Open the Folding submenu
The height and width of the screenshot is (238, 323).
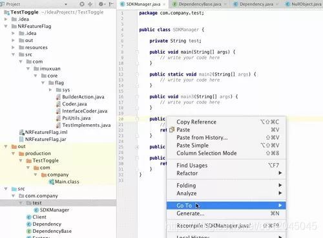click(226, 186)
